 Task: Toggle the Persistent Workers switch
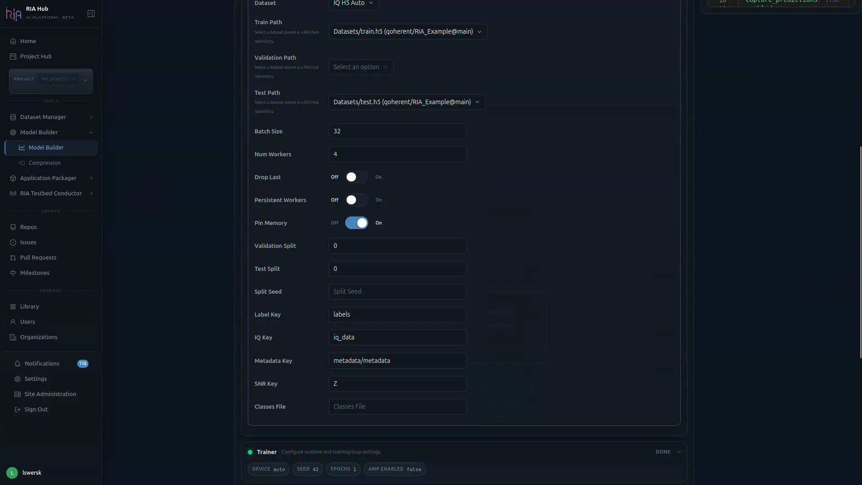coord(356,200)
